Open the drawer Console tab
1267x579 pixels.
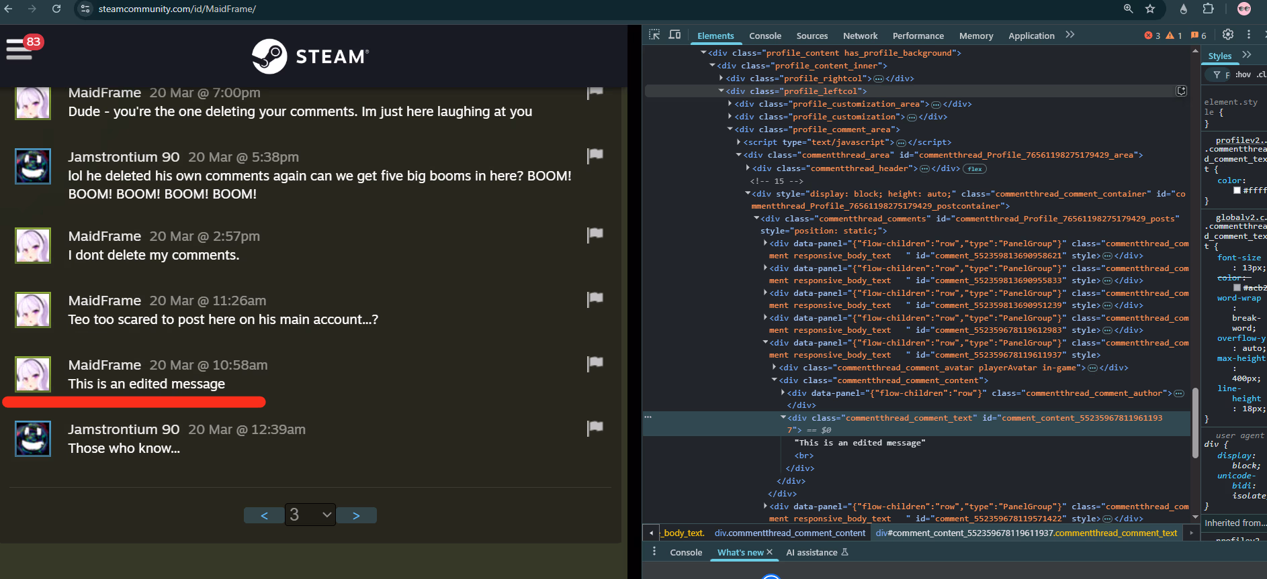coord(686,552)
